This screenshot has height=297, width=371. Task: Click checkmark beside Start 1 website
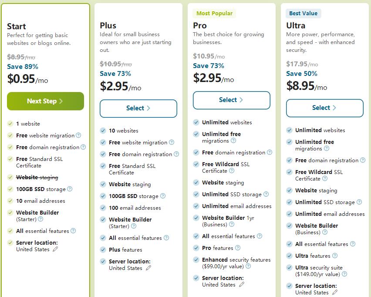click(x=10, y=124)
